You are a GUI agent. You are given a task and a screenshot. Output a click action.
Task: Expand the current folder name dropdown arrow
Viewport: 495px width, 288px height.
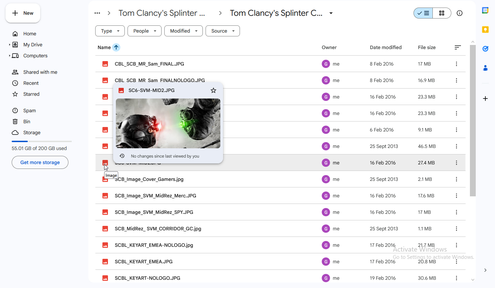[331, 13]
